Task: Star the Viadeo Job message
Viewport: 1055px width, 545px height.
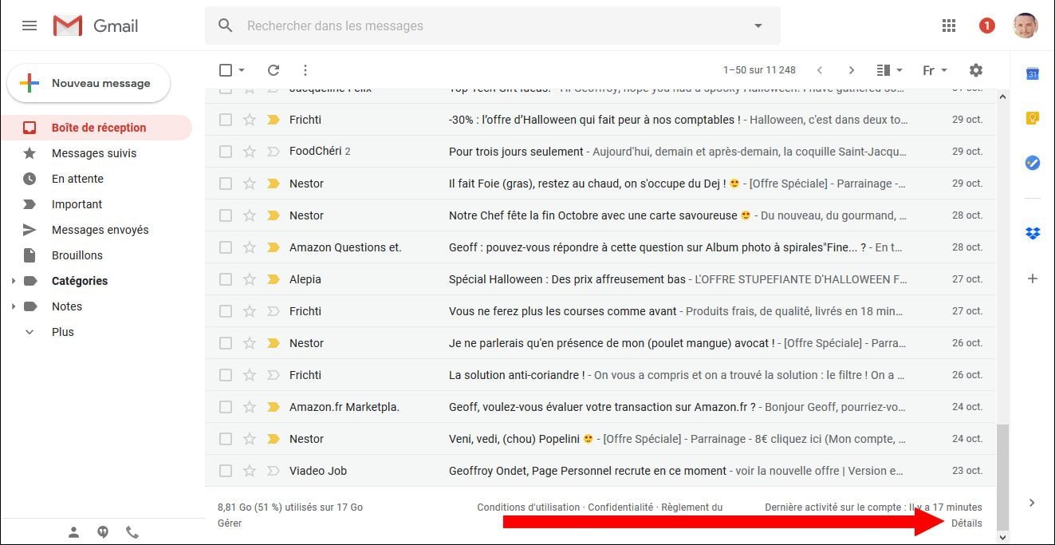Action: [x=250, y=471]
